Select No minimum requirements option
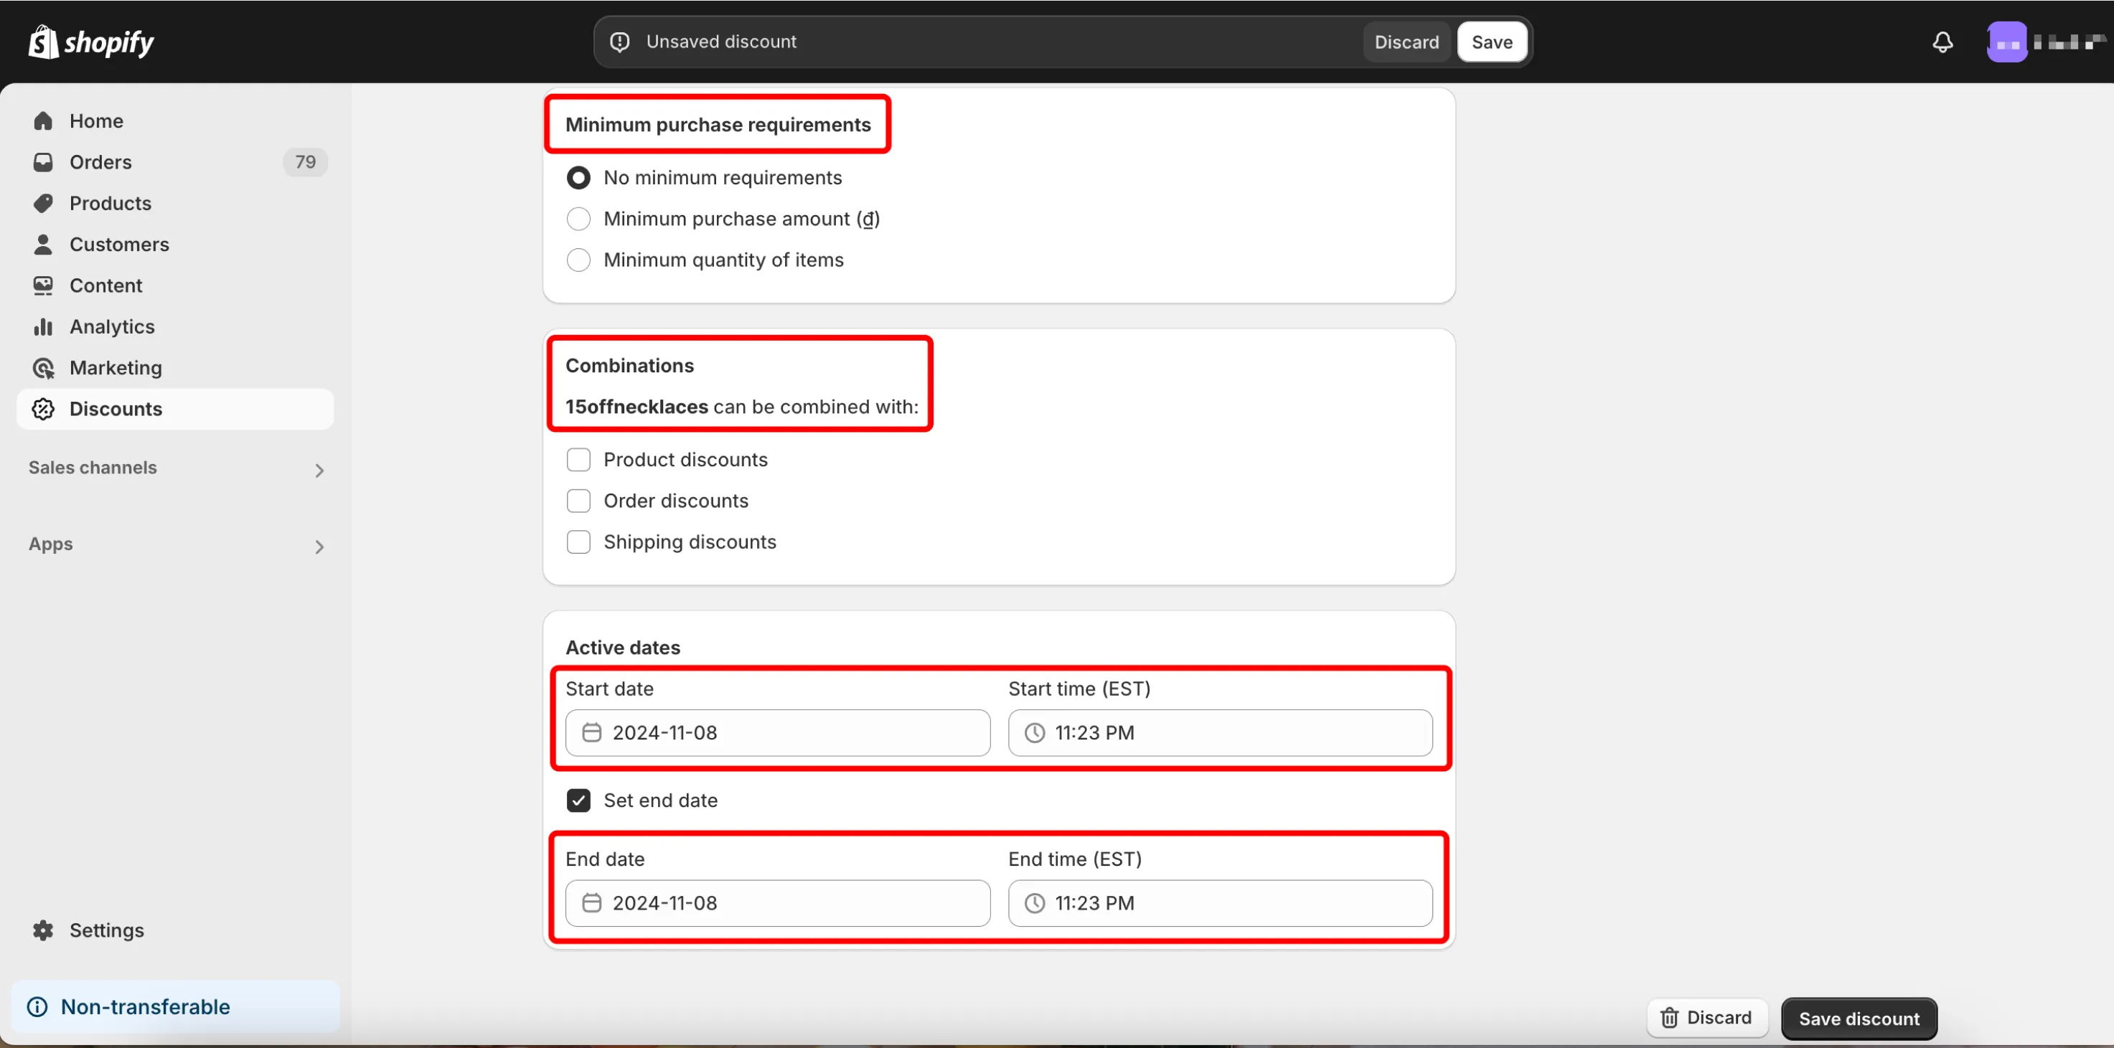This screenshot has height=1048, width=2114. [x=578, y=178]
